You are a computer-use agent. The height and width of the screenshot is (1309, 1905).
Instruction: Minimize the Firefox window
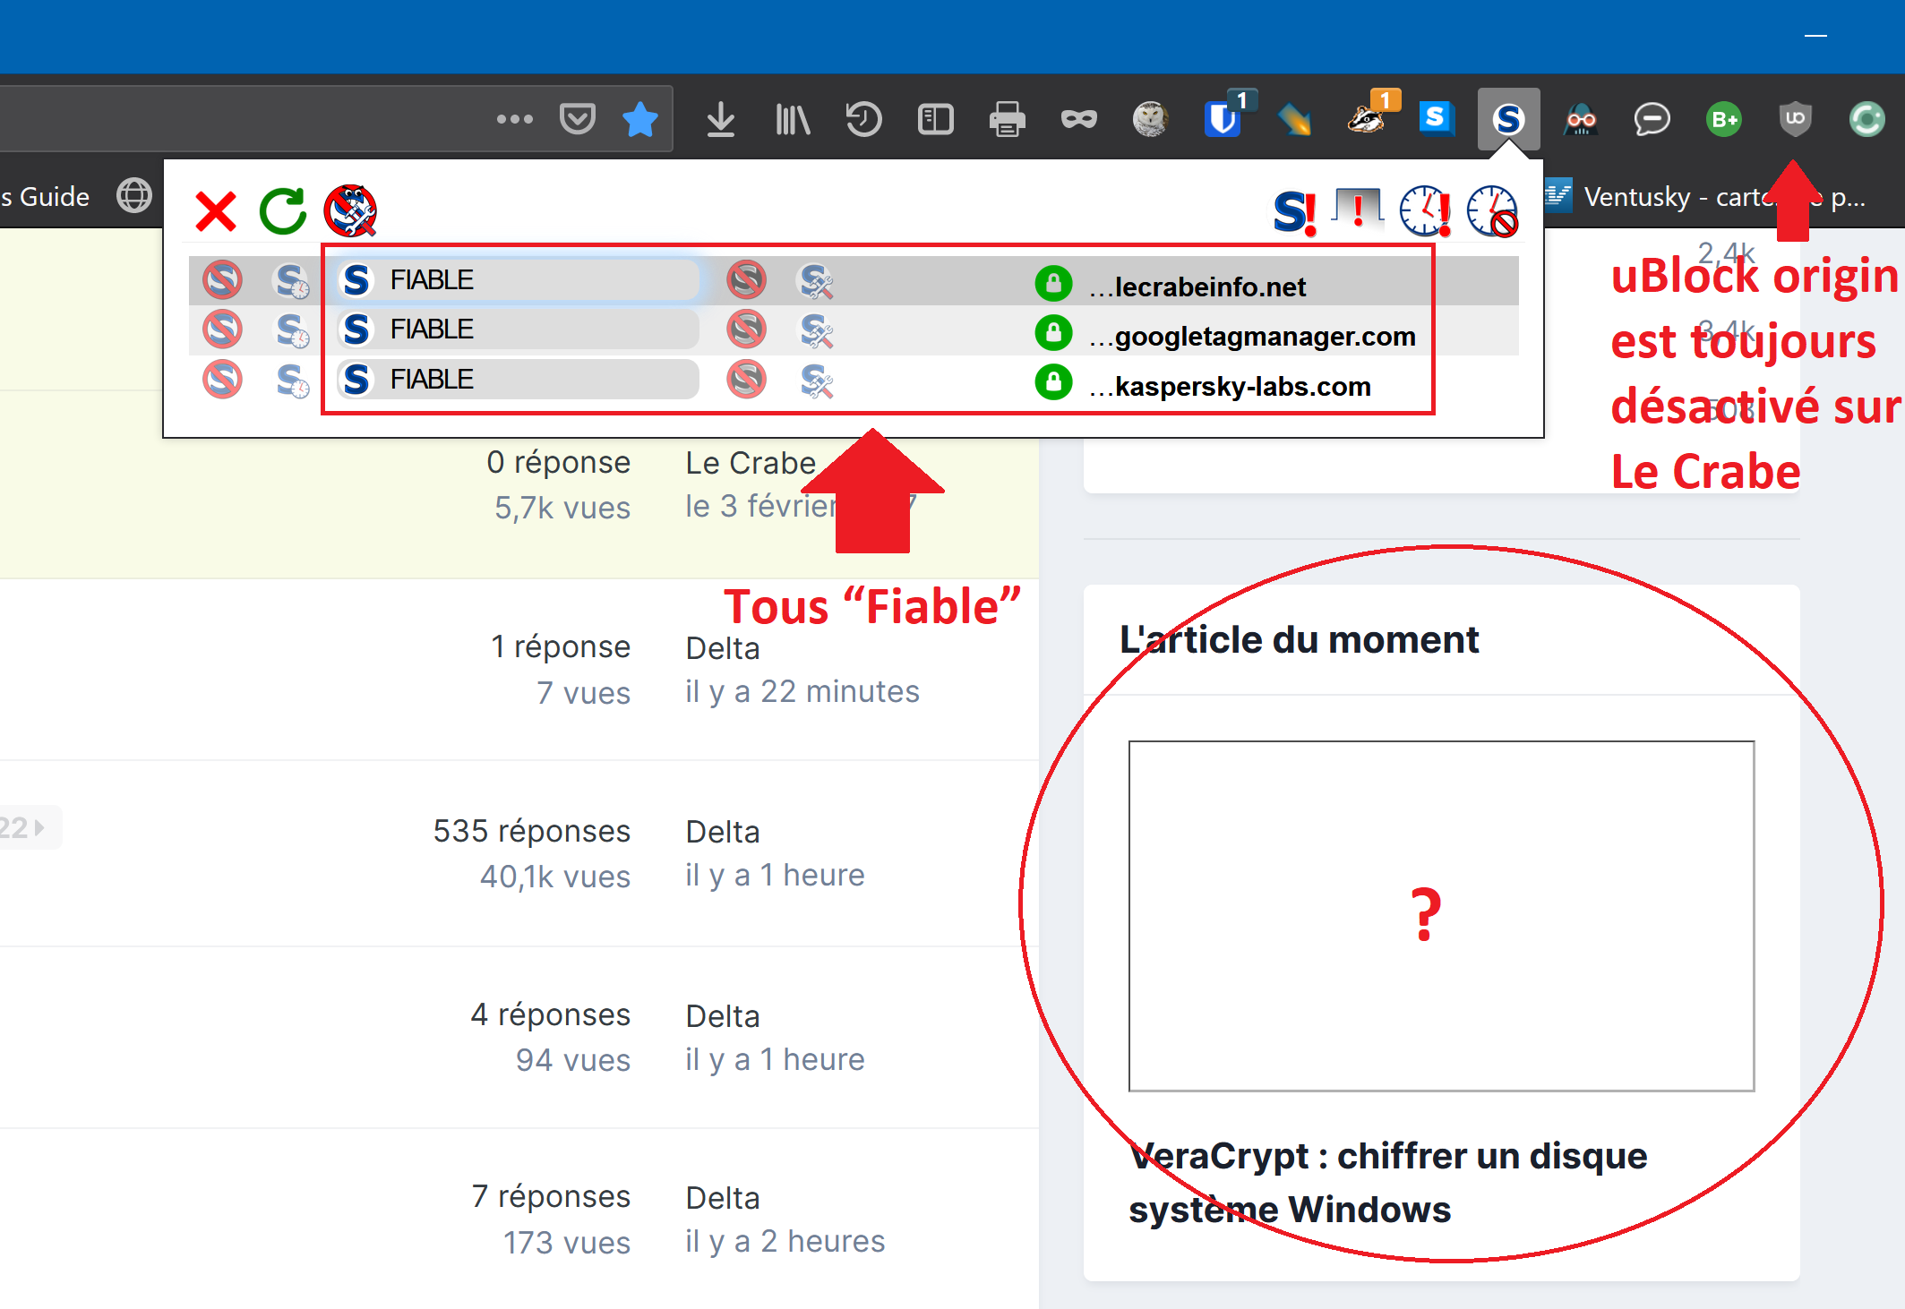tap(1815, 36)
